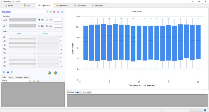The height and width of the screenshot is (112, 209).
Task: Click the progress bar in status bar
Action: tap(196, 110)
